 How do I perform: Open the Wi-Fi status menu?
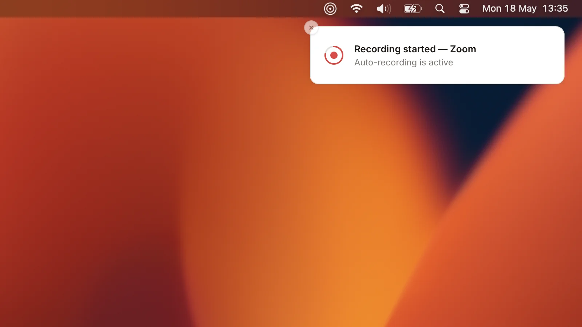click(356, 9)
